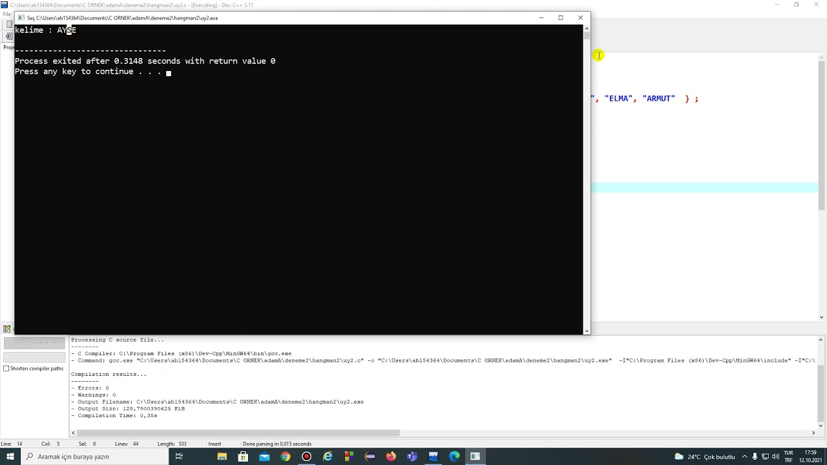Click 'Line: 14' status bar entry
The height and width of the screenshot is (465, 827).
pyautogui.click(x=12, y=444)
